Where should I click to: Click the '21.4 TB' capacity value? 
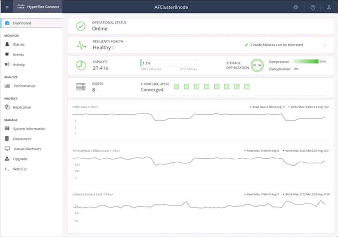point(100,68)
